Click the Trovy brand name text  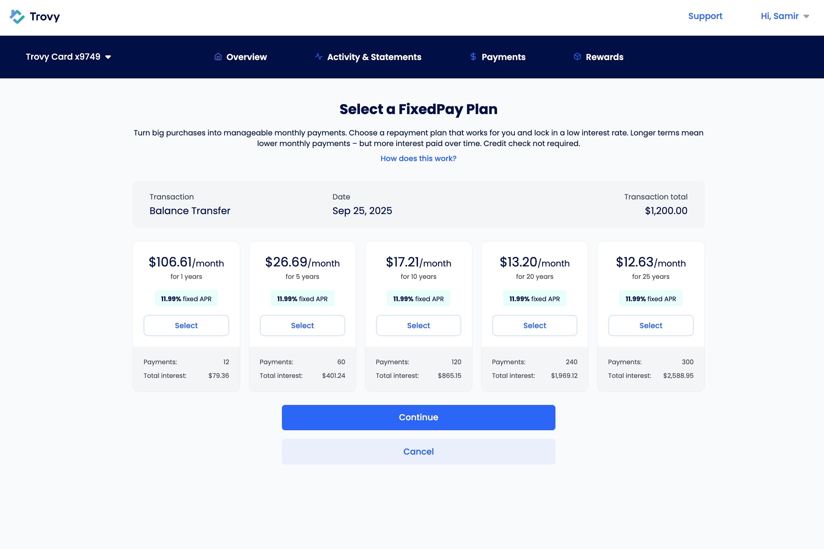45,16
